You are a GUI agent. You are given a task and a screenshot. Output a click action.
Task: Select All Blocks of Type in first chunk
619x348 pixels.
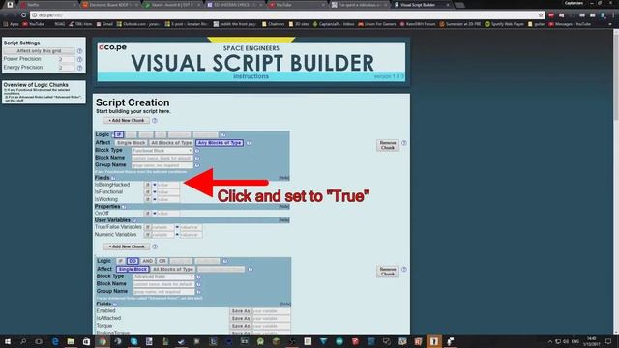coord(171,143)
